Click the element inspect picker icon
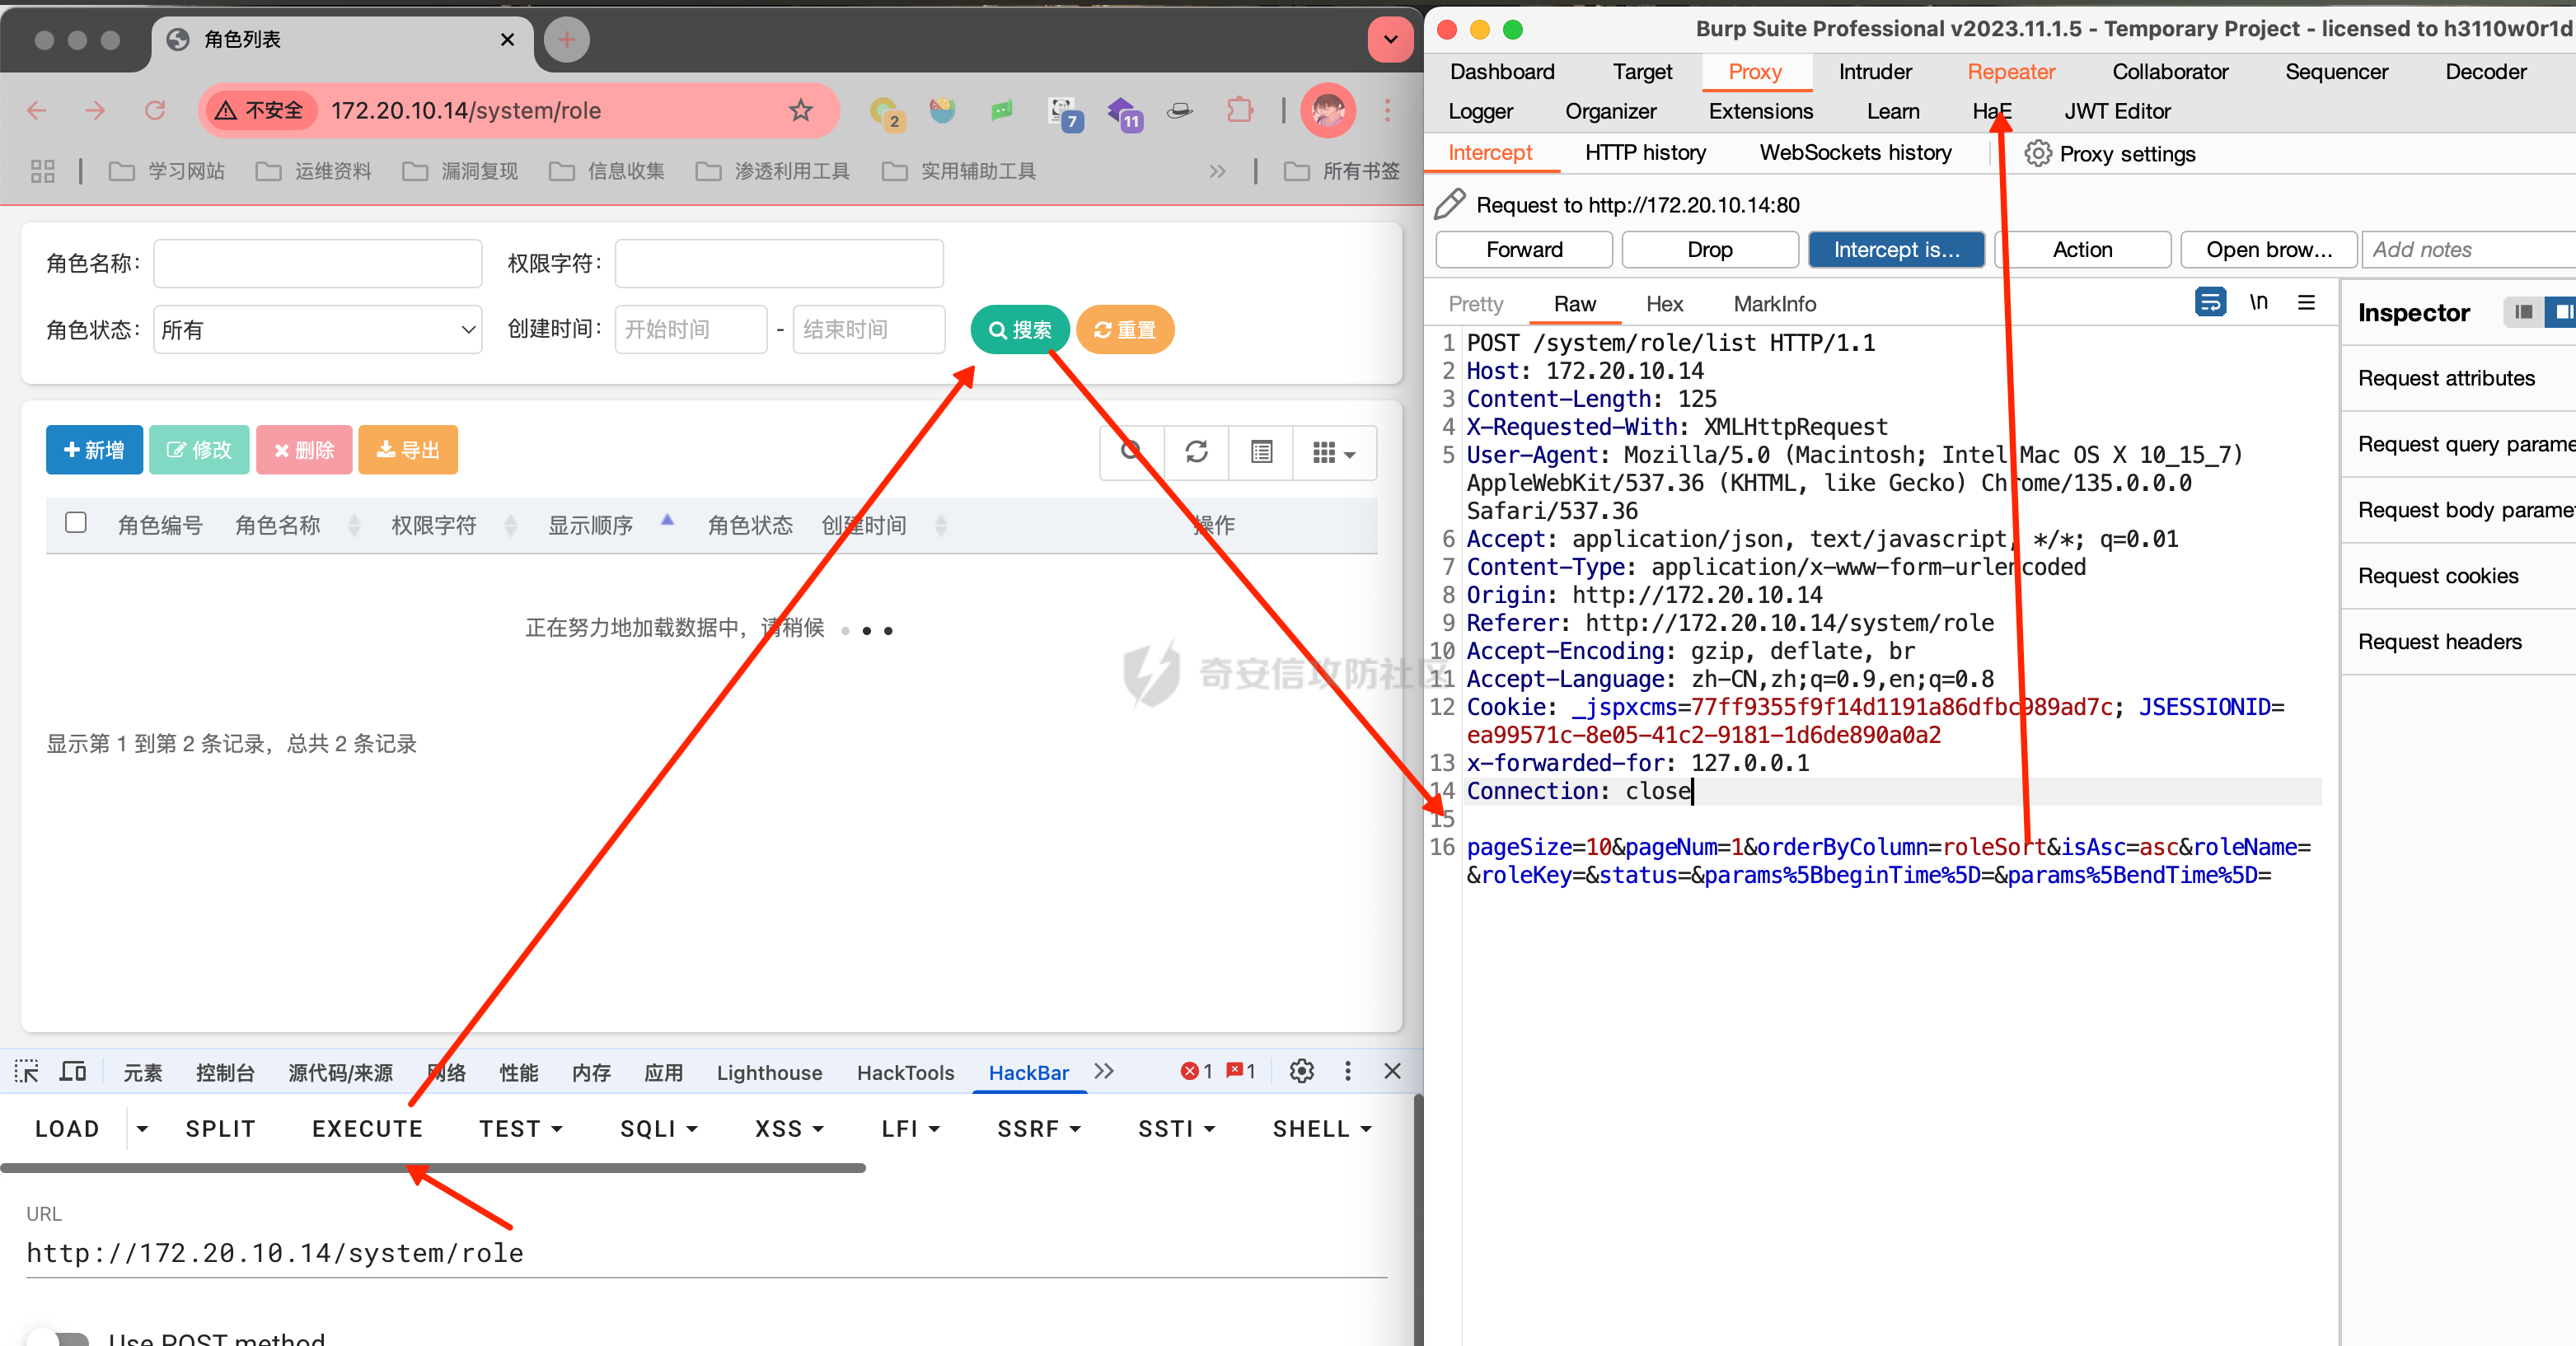This screenshot has height=1346, width=2576. pyautogui.click(x=27, y=1071)
